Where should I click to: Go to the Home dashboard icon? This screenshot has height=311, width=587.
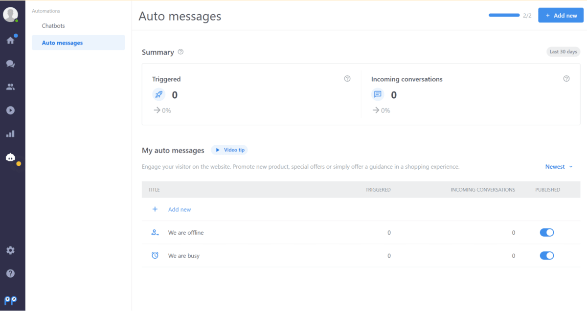pos(10,40)
